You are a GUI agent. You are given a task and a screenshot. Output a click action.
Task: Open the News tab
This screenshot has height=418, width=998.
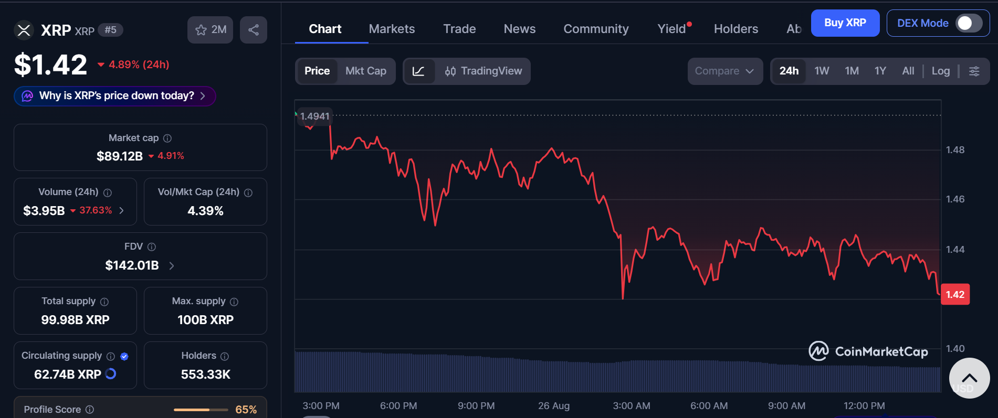point(520,29)
